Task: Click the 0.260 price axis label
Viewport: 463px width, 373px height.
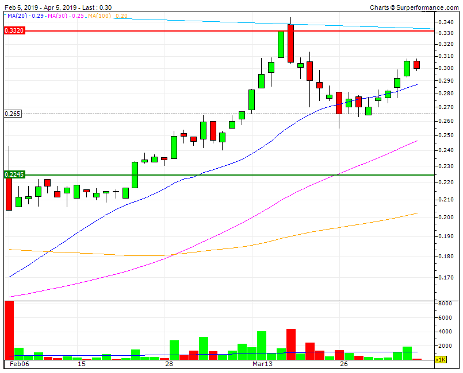Action: pos(446,121)
